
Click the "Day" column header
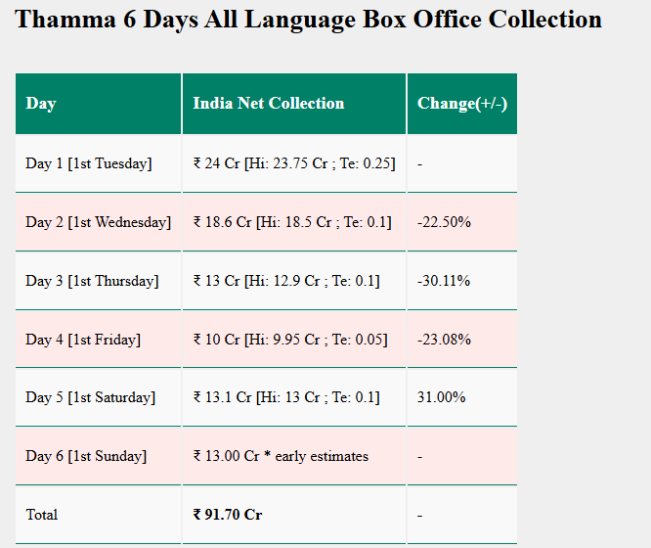(x=41, y=104)
